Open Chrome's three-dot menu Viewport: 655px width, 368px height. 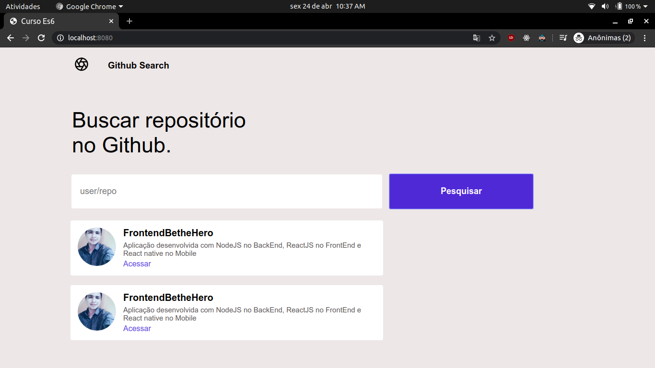(645, 37)
